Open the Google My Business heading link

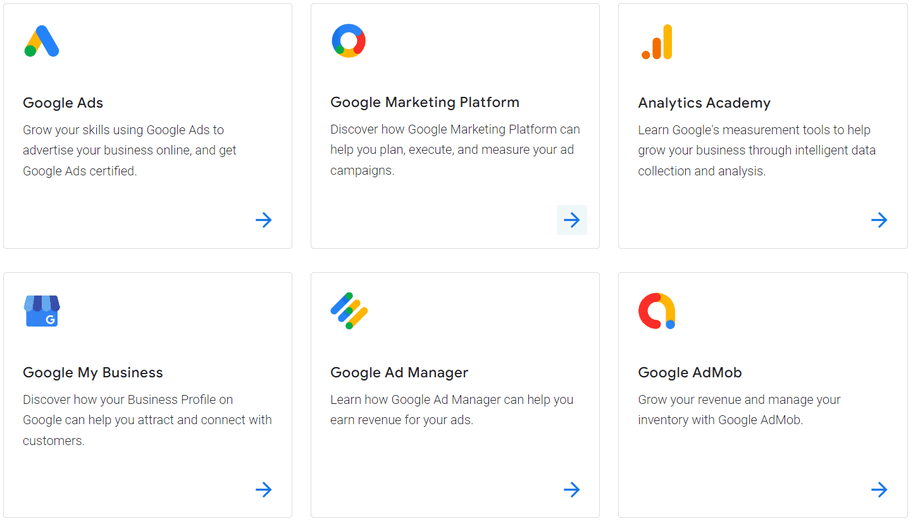pos(92,372)
